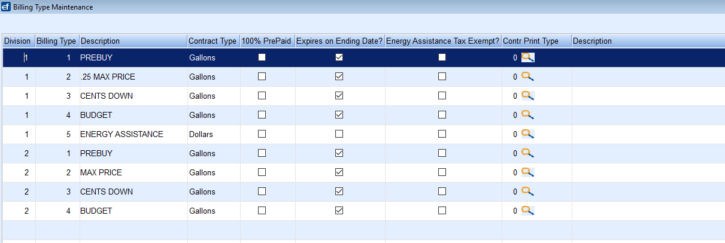Open lookup icon in Division 1 PREBUY row
The image size is (725, 243).
(527, 57)
